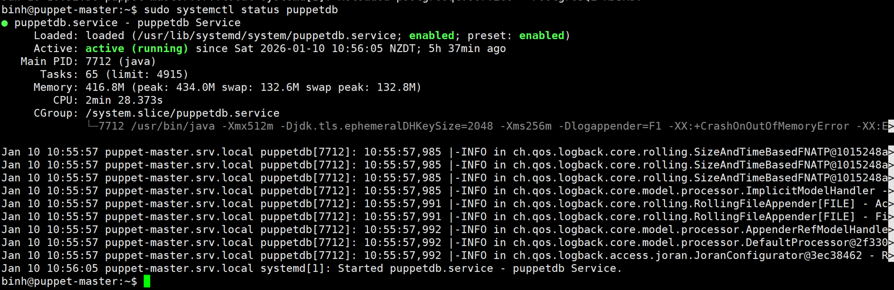Viewport: 894px width, 290px height.
Task: Click the -Xmx512m java option
Action: [248, 126]
